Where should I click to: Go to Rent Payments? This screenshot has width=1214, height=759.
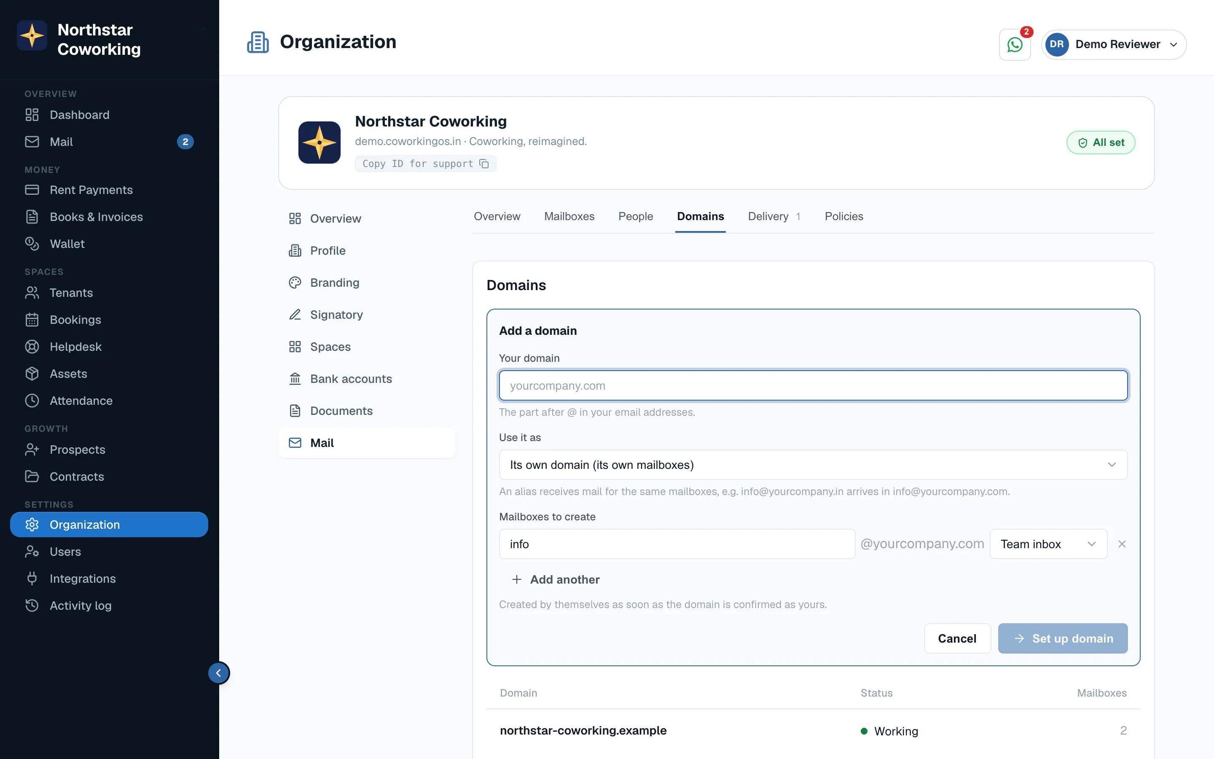click(x=109, y=190)
